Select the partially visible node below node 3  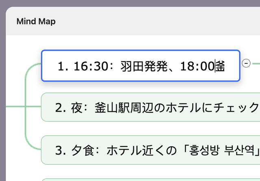(150, 179)
